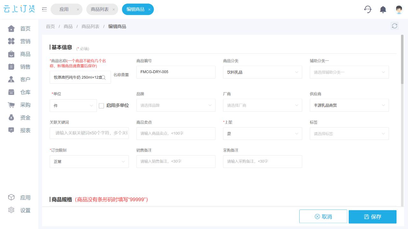Open the 标签 dropdown
408x229 pixels.
pyautogui.click(x=349, y=134)
